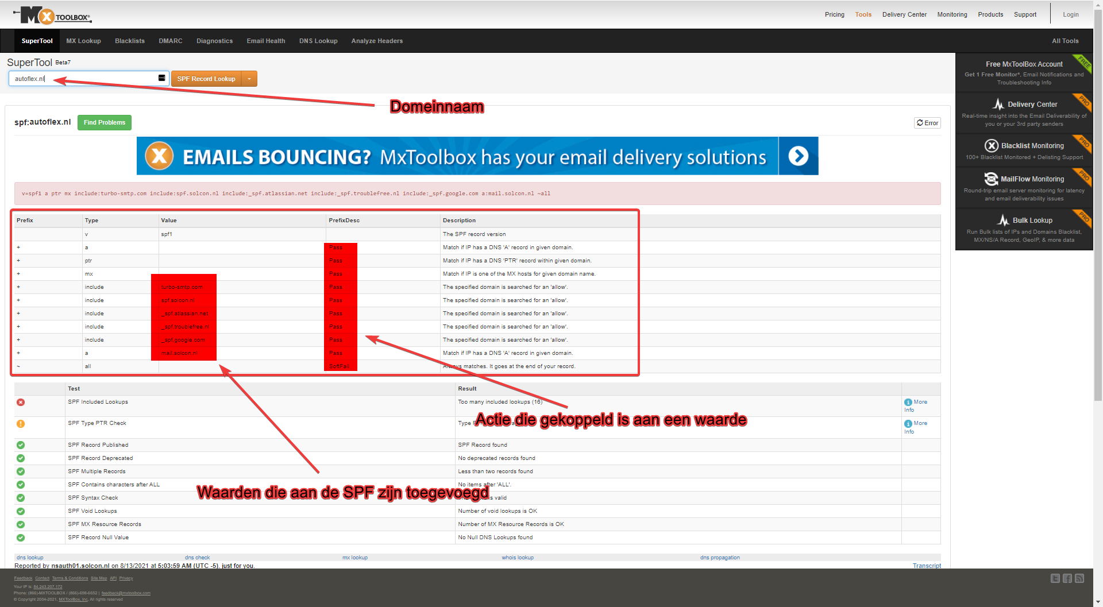Viewport: 1103px width, 607px height.
Task: Expand the SPF Record Lookup dropdown arrow
Action: coord(249,79)
